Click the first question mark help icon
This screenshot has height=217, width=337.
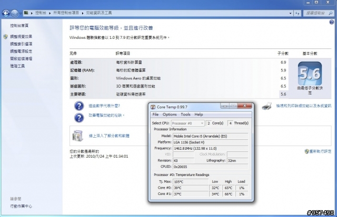click(79, 106)
